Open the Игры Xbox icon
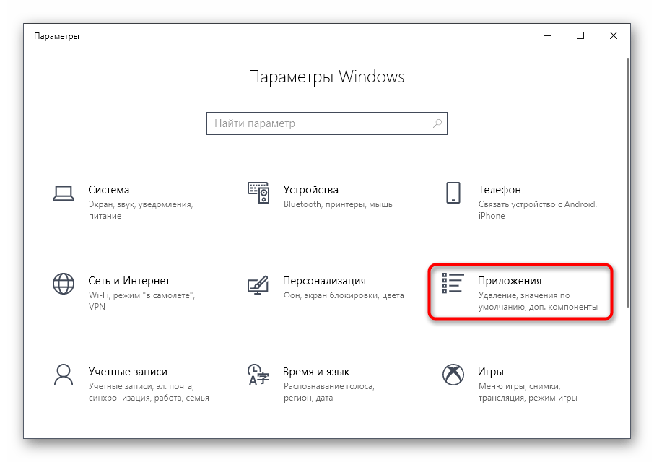The image size is (654, 462). coord(453,375)
